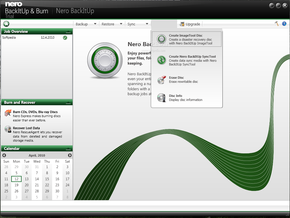290x218 pixels.
Task: Open Burn CDs, DVDs, Blu-ray Discs link
Action: tap(35, 112)
